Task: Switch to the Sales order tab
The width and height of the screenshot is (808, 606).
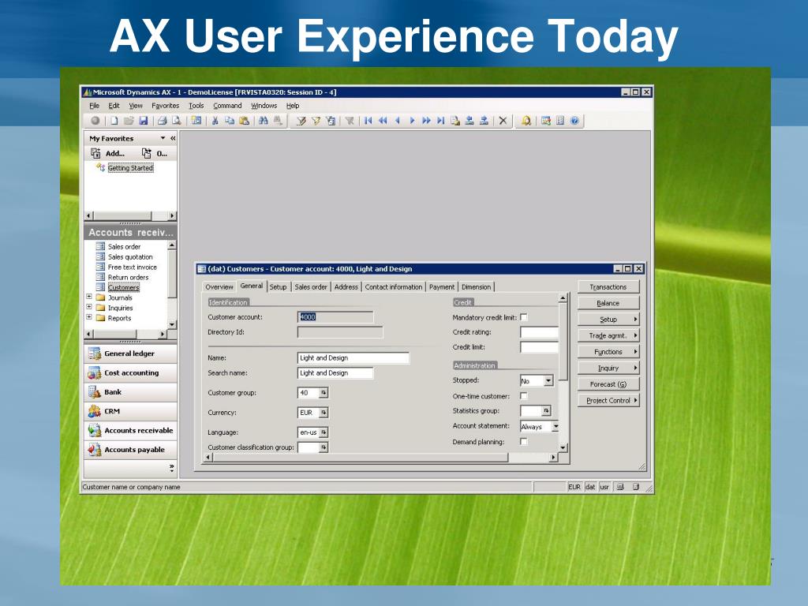Action: pos(311,287)
